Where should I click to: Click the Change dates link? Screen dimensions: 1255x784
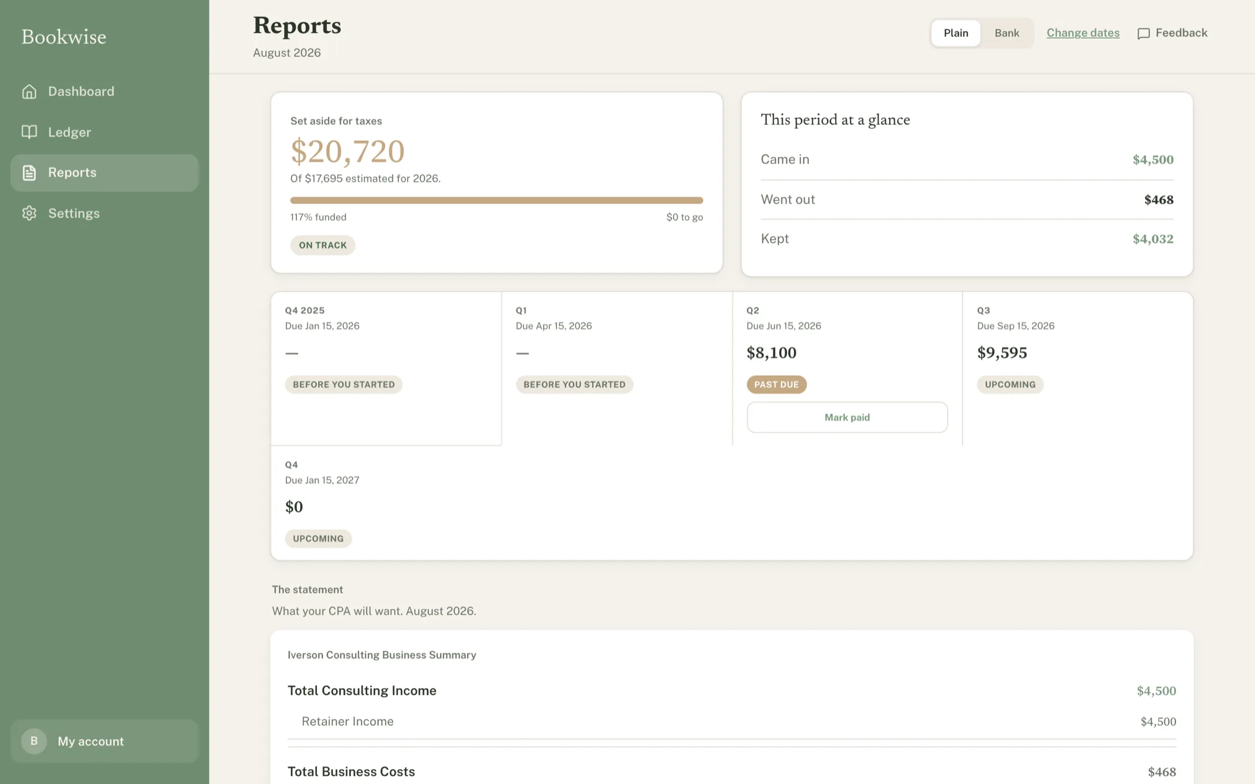click(1083, 33)
